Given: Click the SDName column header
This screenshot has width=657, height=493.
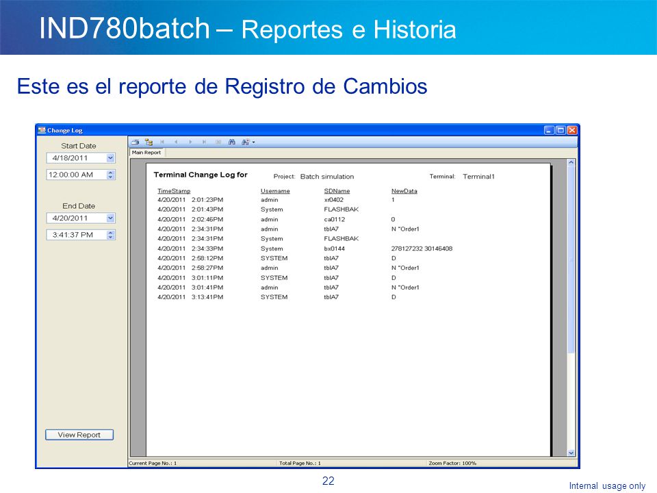Looking at the screenshot, I should click(x=337, y=191).
